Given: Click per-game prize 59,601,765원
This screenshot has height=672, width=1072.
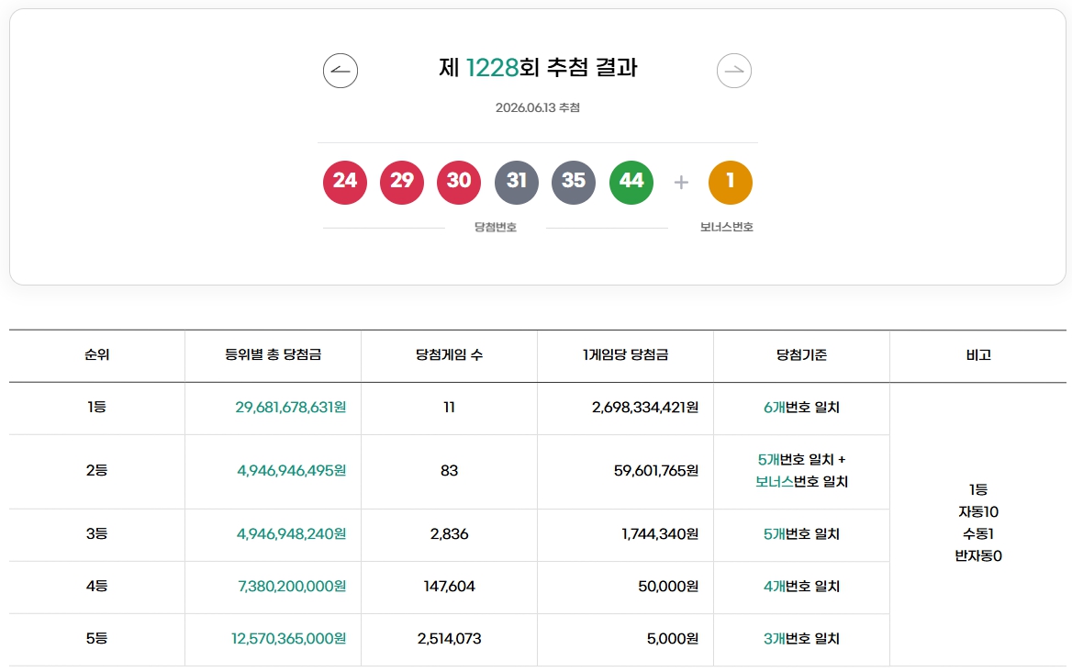Looking at the screenshot, I should click(x=656, y=470).
